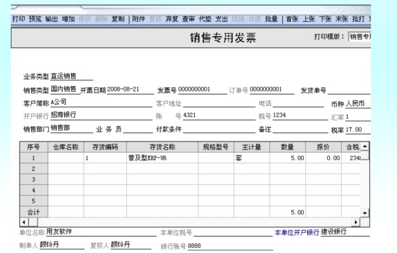Click the horizontal scroll-left arrow
This screenshot has width=397, height=253.
point(24,222)
